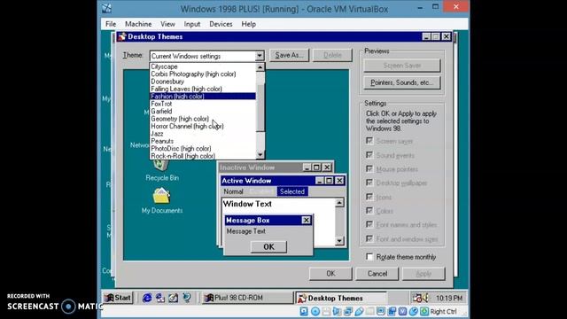Select Peanuts in the theme list
Viewport: 567px width, 319px height.
coord(203,141)
